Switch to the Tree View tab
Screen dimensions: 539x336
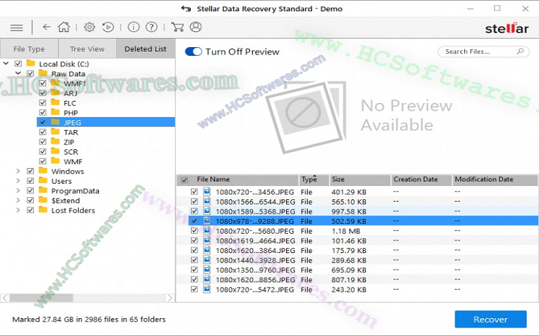pyautogui.click(x=88, y=49)
